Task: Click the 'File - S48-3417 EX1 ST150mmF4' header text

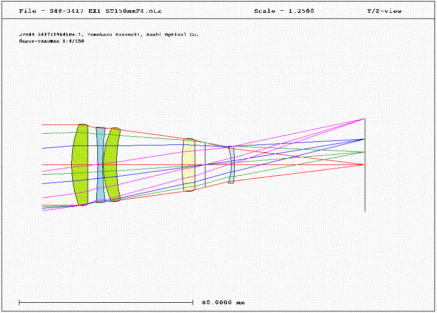Action: (90, 11)
